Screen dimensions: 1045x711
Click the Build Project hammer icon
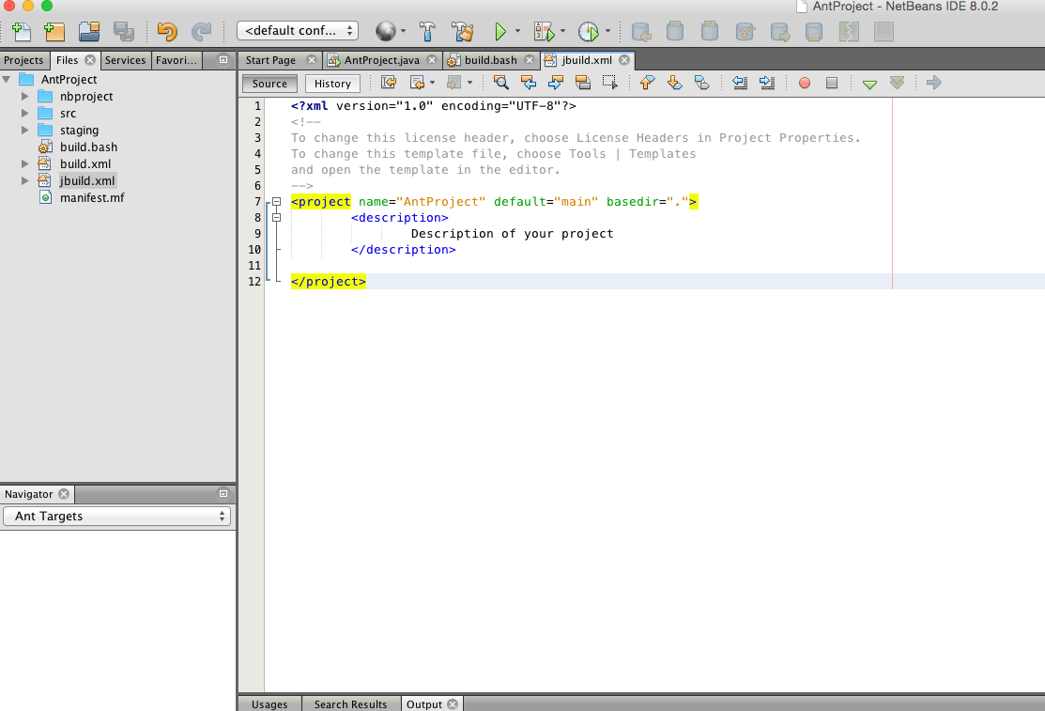(427, 32)
